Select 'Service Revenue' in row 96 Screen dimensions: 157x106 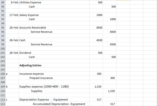[x=54, y=32]
